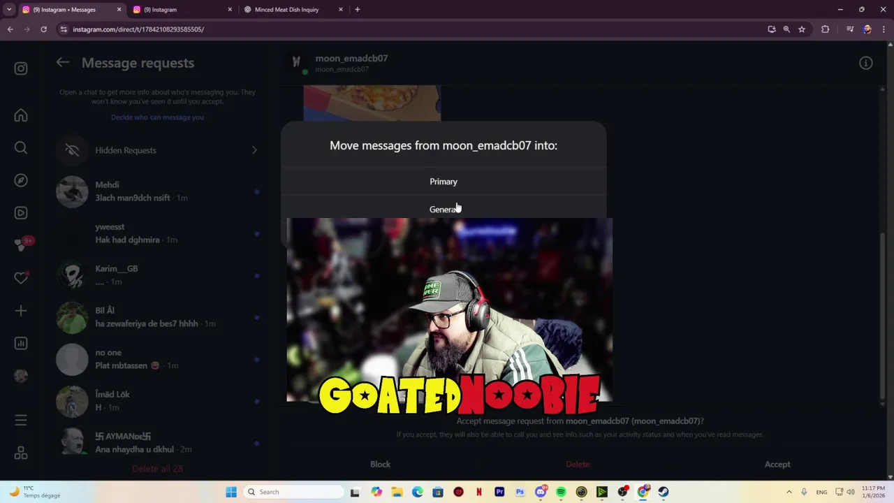Open Premiere Pro from the taskbar

tap(499, 492)
